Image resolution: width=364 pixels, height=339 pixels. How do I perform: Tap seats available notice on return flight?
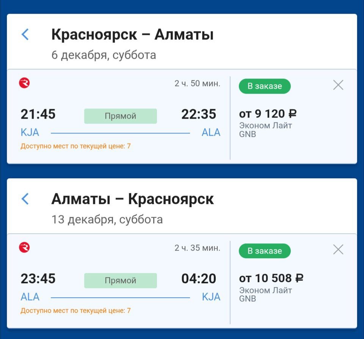75,311
